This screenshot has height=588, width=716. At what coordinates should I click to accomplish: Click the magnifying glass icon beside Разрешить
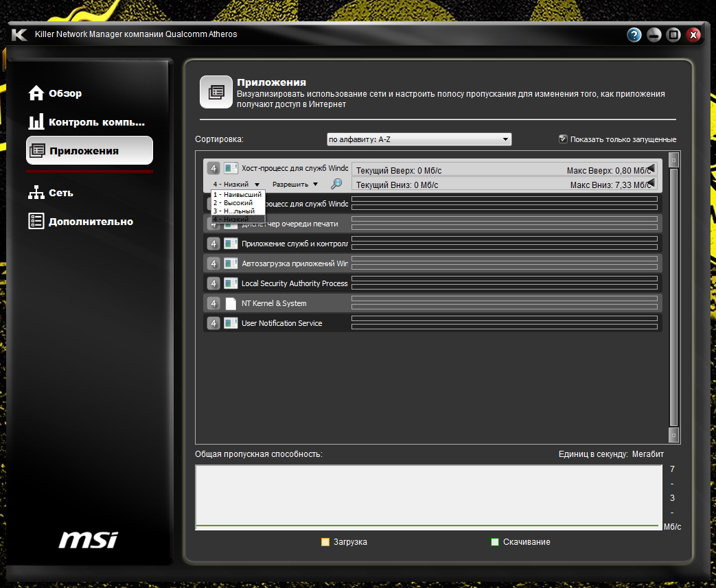point(336,184)
